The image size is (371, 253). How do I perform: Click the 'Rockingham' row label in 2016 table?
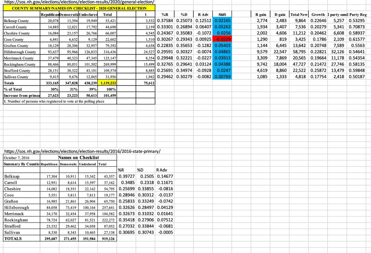pos(22,220)
